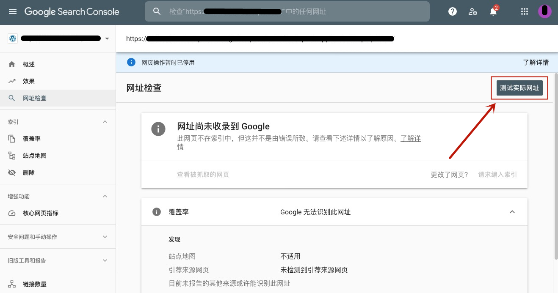Viewport: 558px width, 293px height.
Task: Open the notifications bell
Action: click(x=493, y=11)
